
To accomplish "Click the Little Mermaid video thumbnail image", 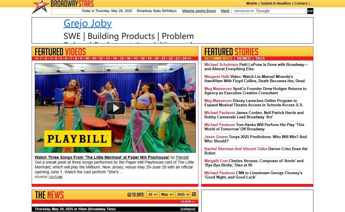I will (115, 108).
